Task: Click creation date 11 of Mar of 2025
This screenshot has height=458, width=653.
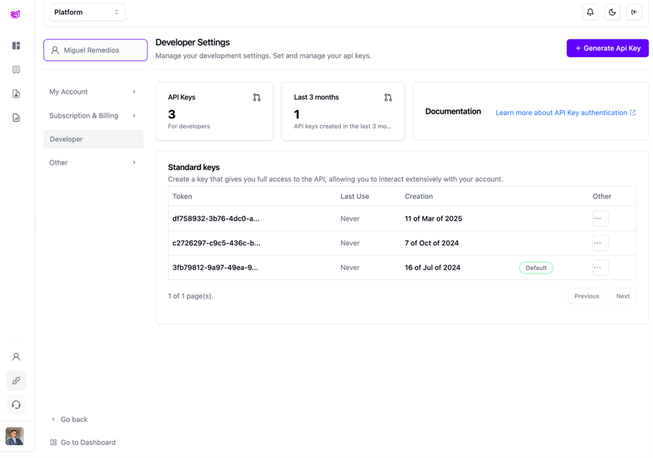Action: click(x=434, y=219)
